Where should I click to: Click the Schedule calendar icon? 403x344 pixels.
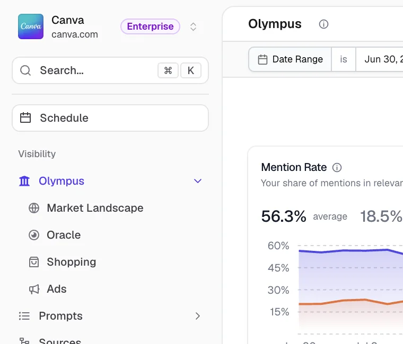[25, 118]
